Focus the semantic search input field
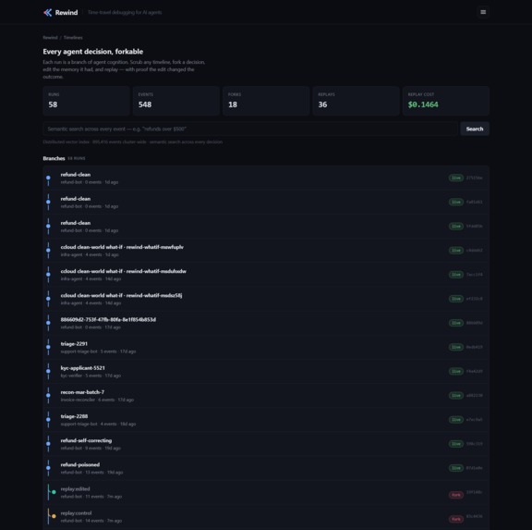The width and height of the screenshot is (532, 530). point(250,129)
